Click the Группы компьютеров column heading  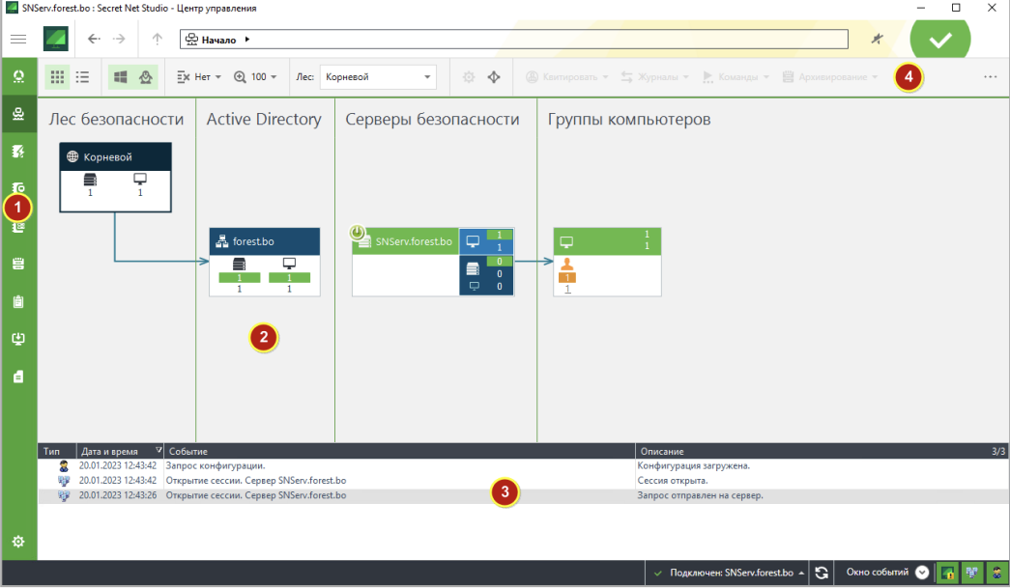629,120
